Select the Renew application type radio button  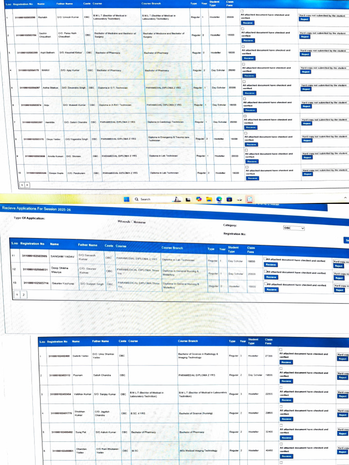click(x=133, y=222)
